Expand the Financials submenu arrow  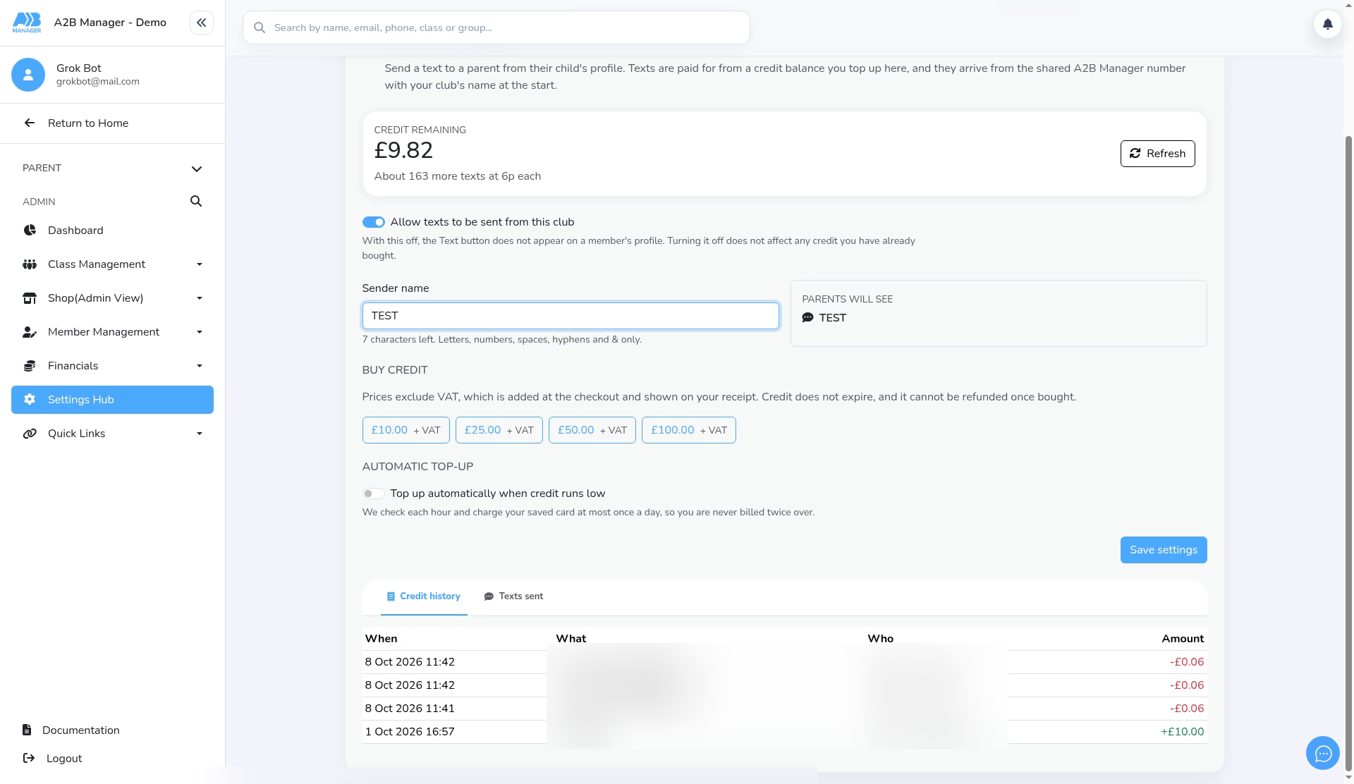[x=200, y=366]
